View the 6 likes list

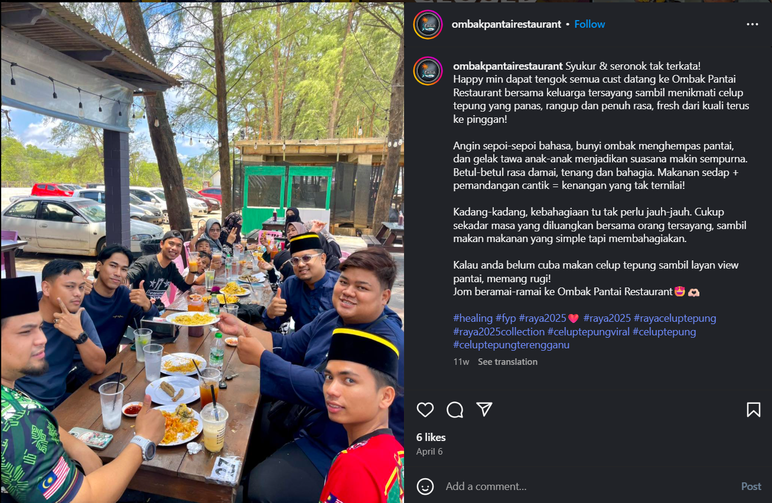431,437
